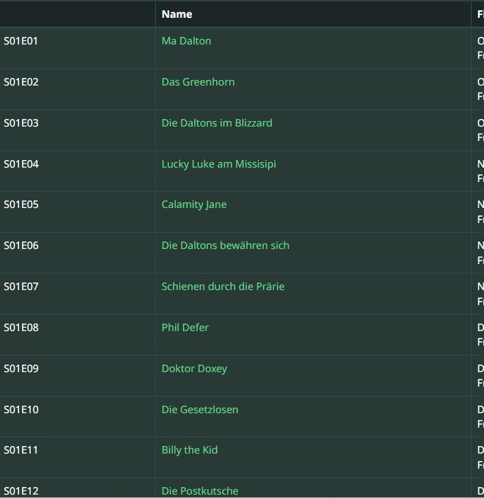
Task: Click the S01E01 episode number cell
Action: point(21,41)
